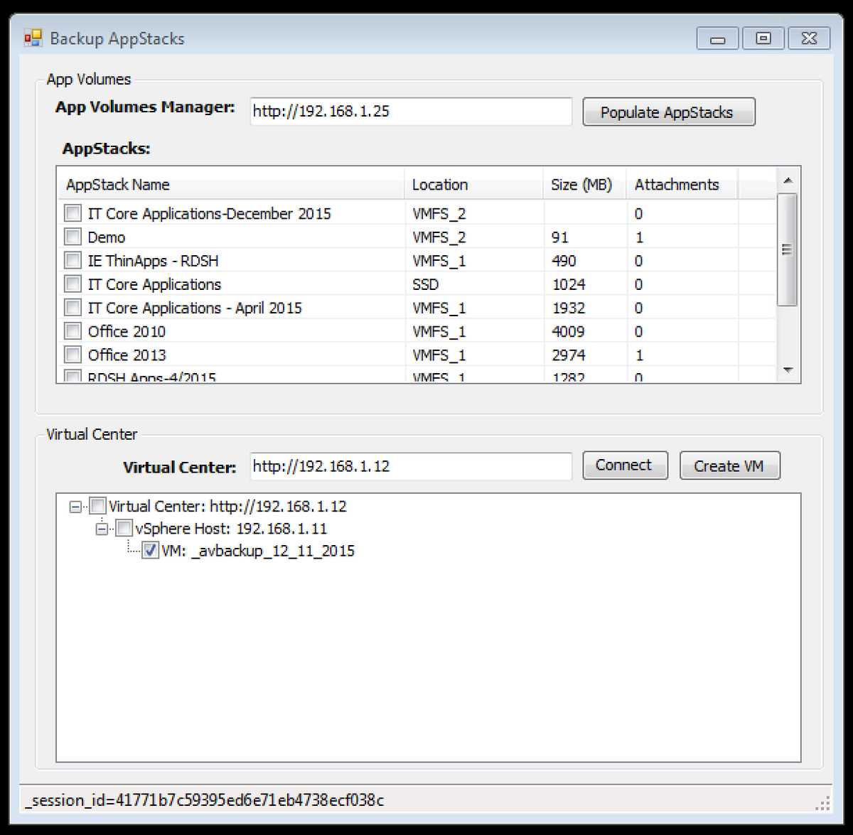Screen dimensions: 853x835
Task: Minimize the Backup AppStacks window
Action: pos(717,38)
